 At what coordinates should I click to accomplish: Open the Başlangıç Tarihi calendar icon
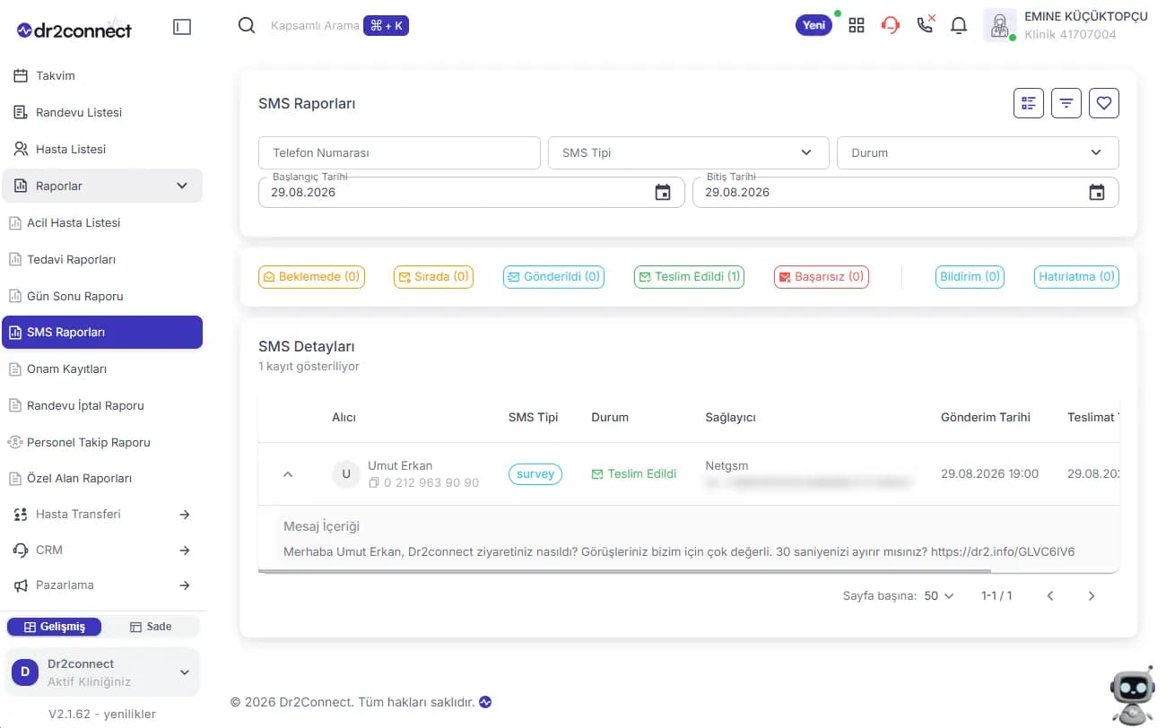pyautogui.click(x=663, y=192)
